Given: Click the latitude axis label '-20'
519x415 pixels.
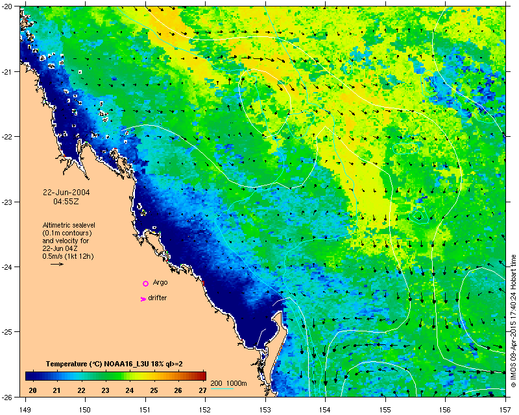Looking at the screenshot, I should click(6, 7).
